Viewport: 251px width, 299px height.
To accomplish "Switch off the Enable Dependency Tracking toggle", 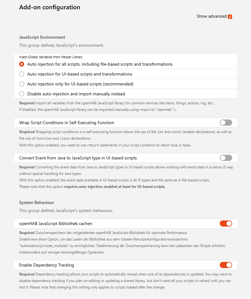I will click(226, 265).
